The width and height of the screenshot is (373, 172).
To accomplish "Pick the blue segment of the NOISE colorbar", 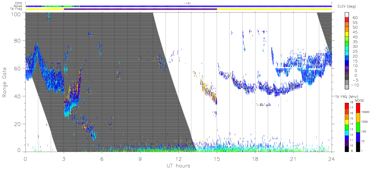I will 358,137.
